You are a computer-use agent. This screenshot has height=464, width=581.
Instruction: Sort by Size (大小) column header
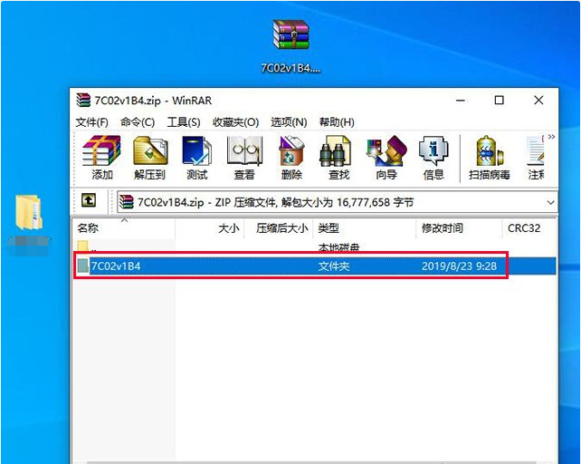point(210,227)
